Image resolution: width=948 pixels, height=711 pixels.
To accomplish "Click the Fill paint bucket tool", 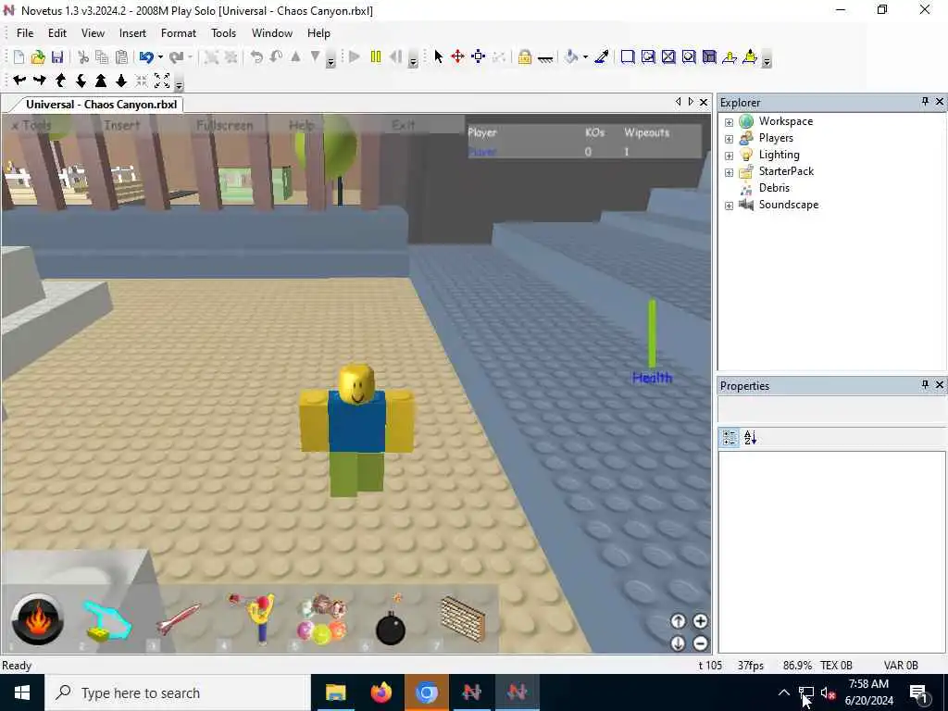I will 570,56.
